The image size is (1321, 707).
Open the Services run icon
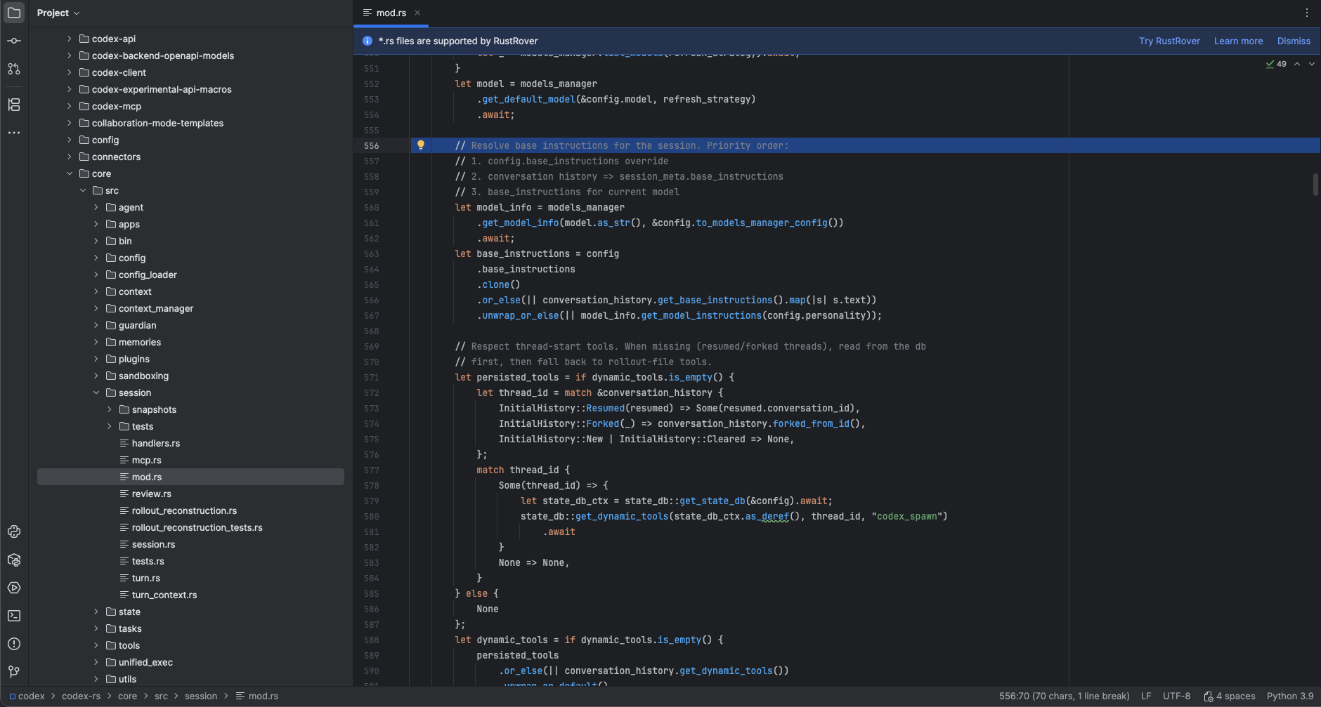(x=14, y=588)
